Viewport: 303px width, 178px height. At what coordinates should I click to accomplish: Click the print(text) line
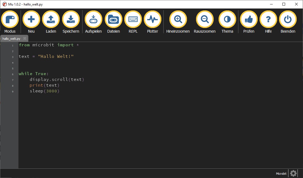pos(45,85)
